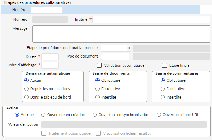Screen dimensions: 212x140
Task: Click the Type de document description grey field
Action: tap(172, 56)
